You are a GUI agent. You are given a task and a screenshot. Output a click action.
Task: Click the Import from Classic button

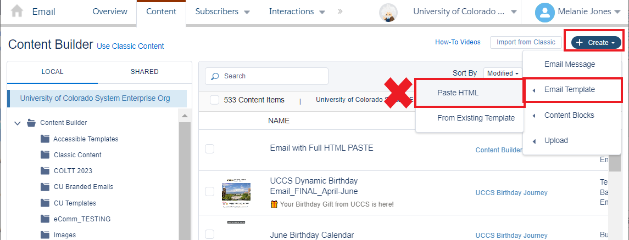point(526,42)
